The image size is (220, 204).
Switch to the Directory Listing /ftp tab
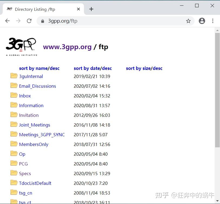[35, 9]
